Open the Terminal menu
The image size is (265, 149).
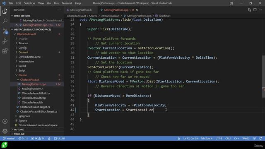pyautogui.click(x=67, y=3)
